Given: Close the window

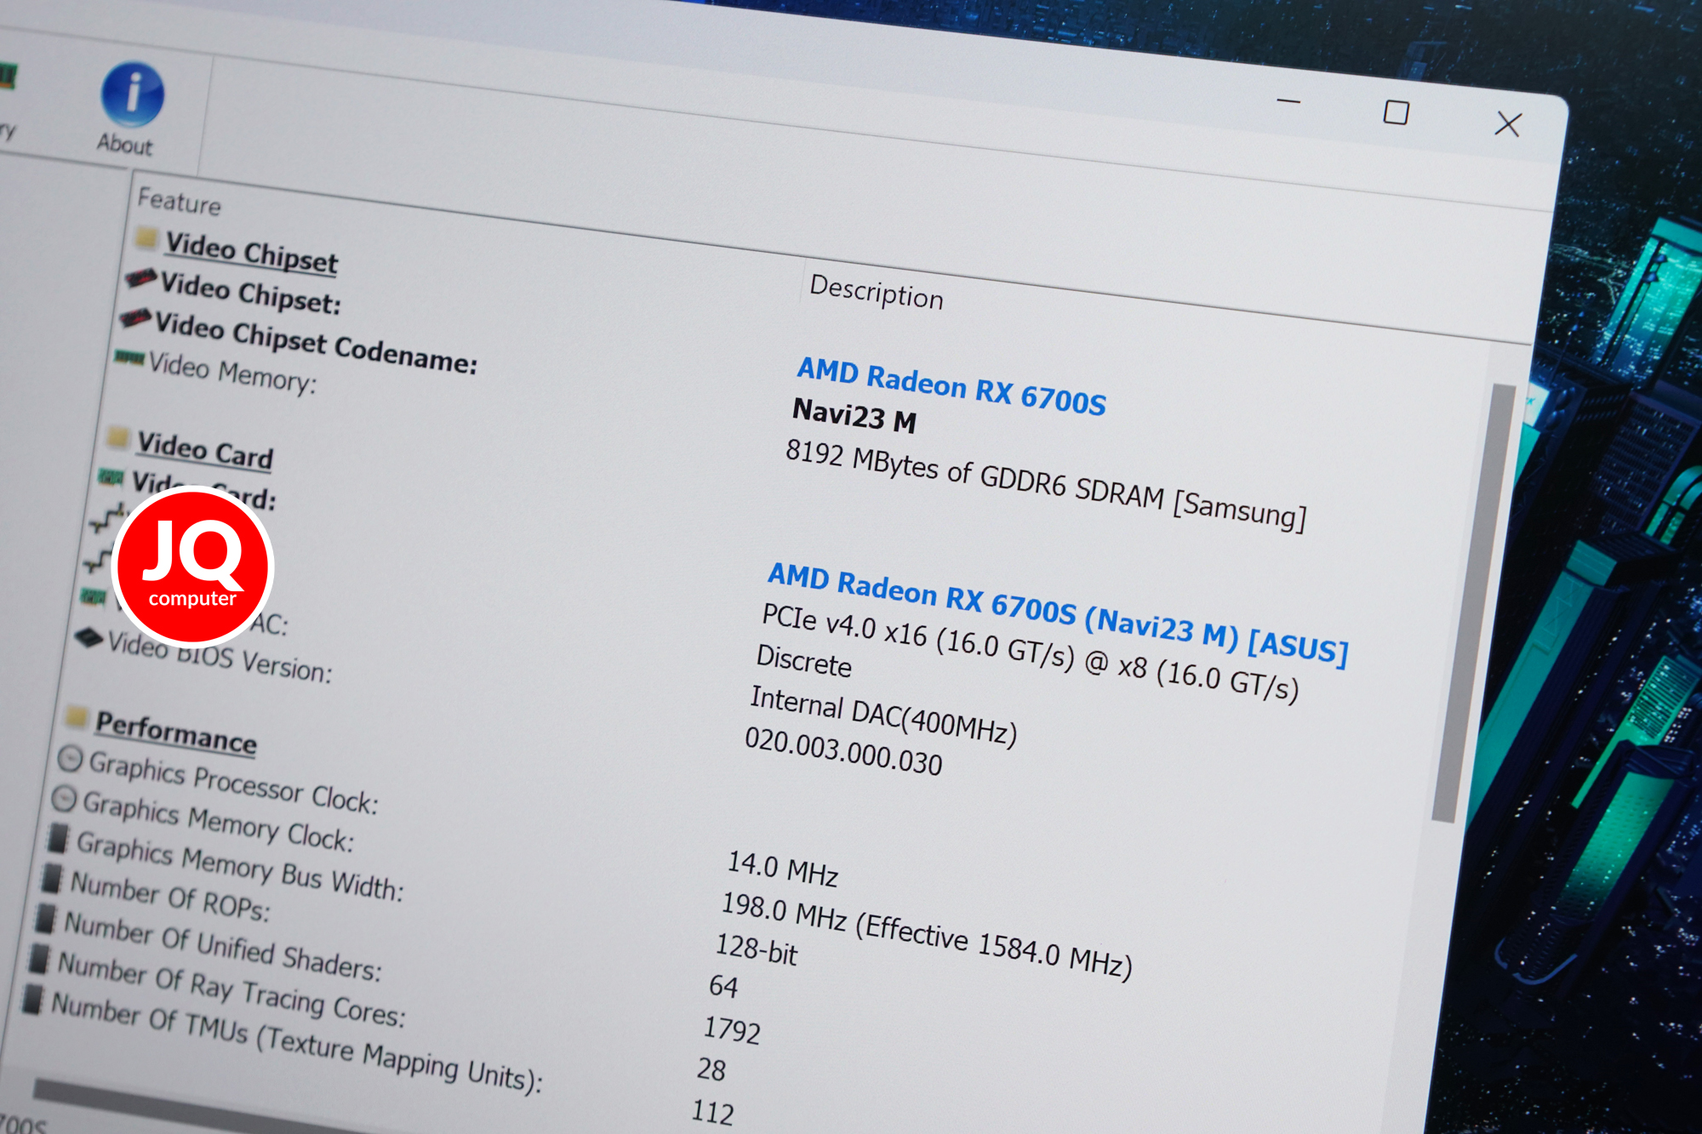Looking at the screenshot, I should 1508,124.
